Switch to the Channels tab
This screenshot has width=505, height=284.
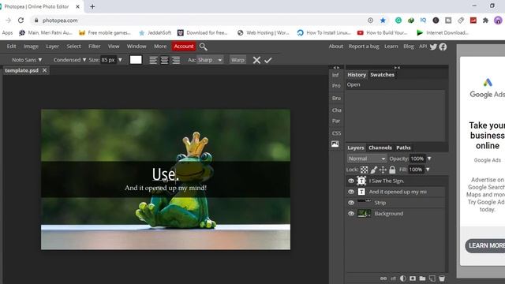[380, 148]
